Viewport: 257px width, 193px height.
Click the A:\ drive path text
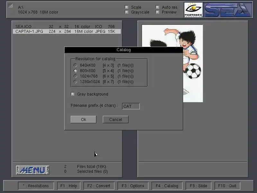click(21, 7)
